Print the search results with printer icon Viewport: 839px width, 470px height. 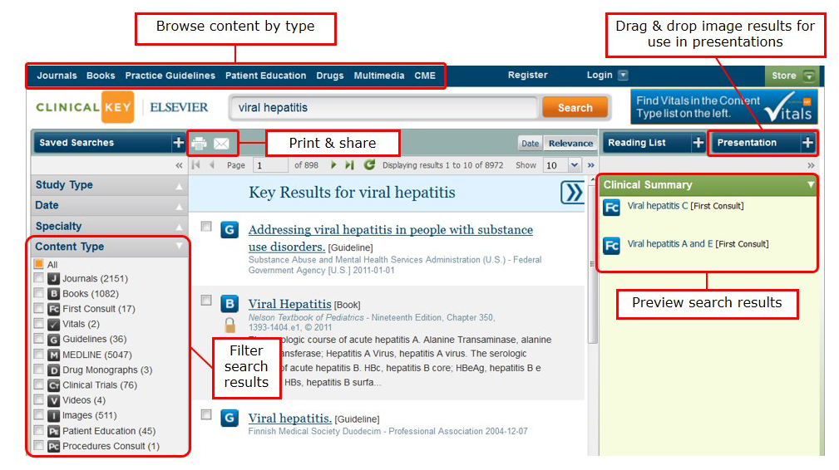[x=199, y=143]
